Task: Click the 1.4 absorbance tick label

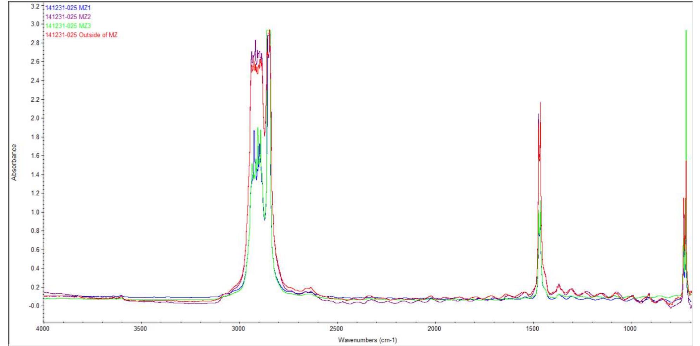Action: coord(35,174)
